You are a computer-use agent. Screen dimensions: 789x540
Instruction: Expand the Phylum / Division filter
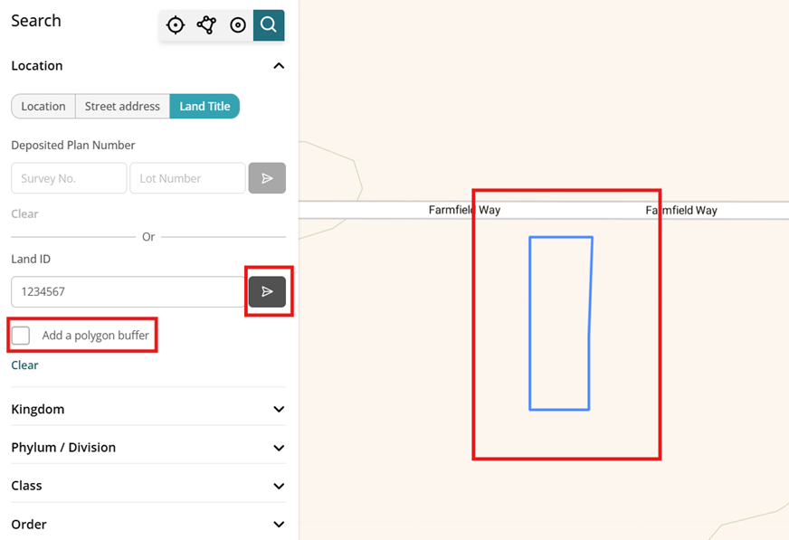[x=279, y=448]
